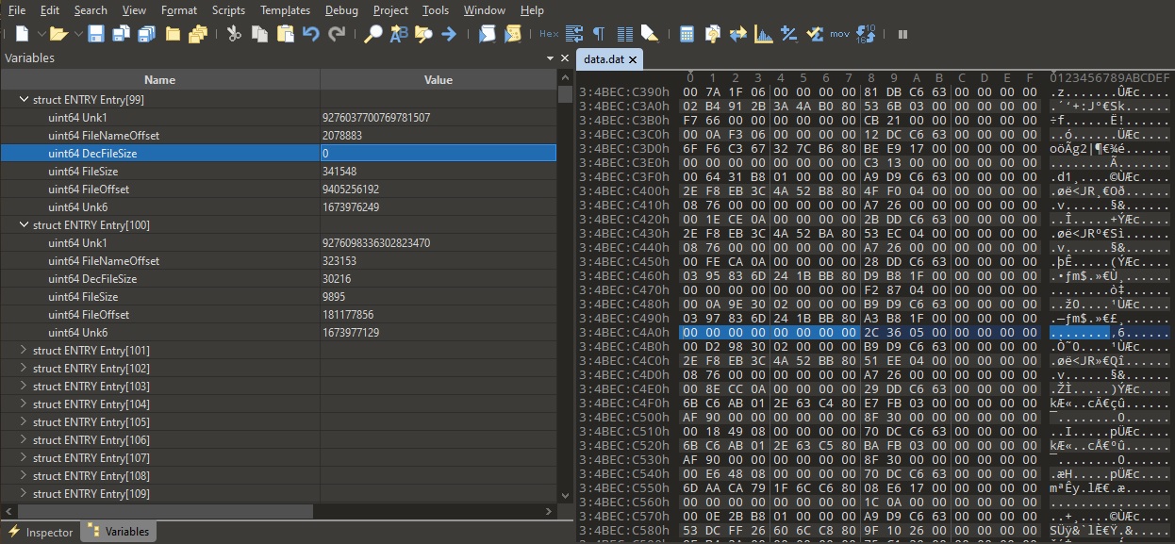This screenshot has height=544, width=1175.
Task: Expand struct ENTRY Entry[104]
Action: 24,404
